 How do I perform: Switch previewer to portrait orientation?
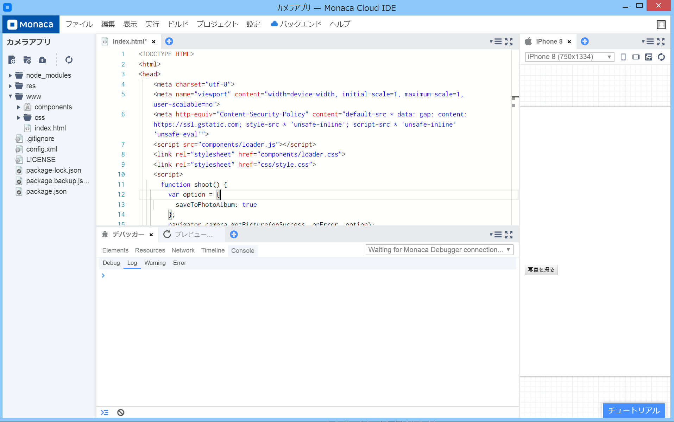tap(623, 57)
